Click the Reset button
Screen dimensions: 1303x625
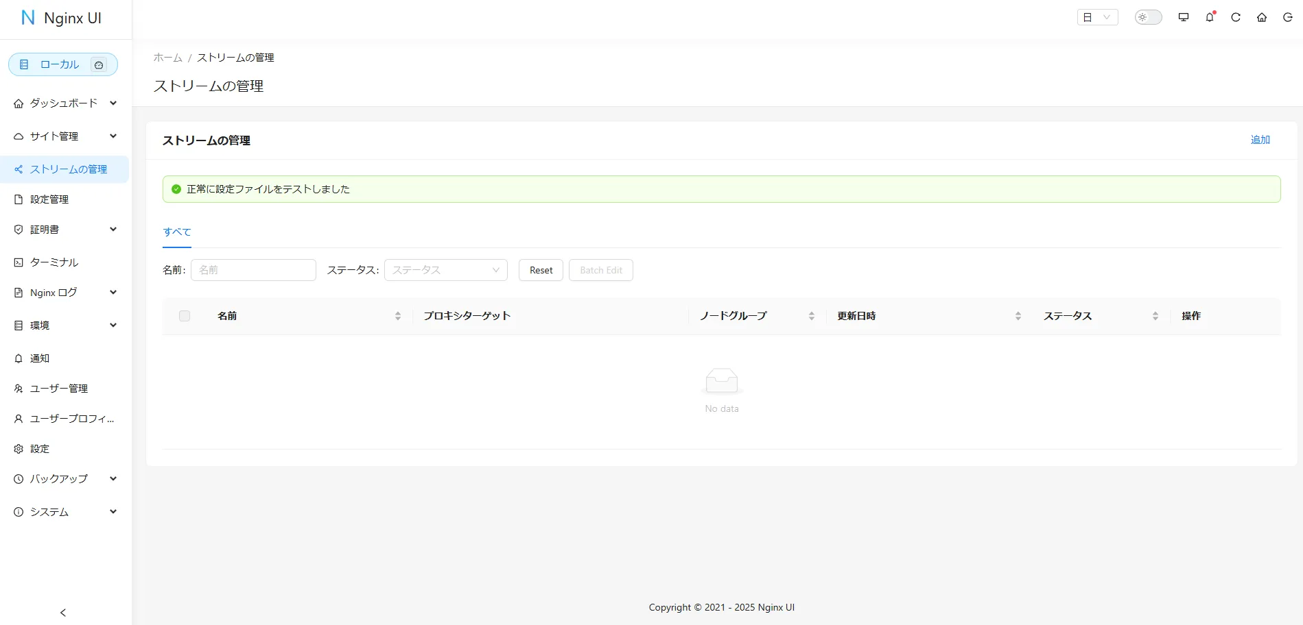pyautogui.click(x=541, y=270)
